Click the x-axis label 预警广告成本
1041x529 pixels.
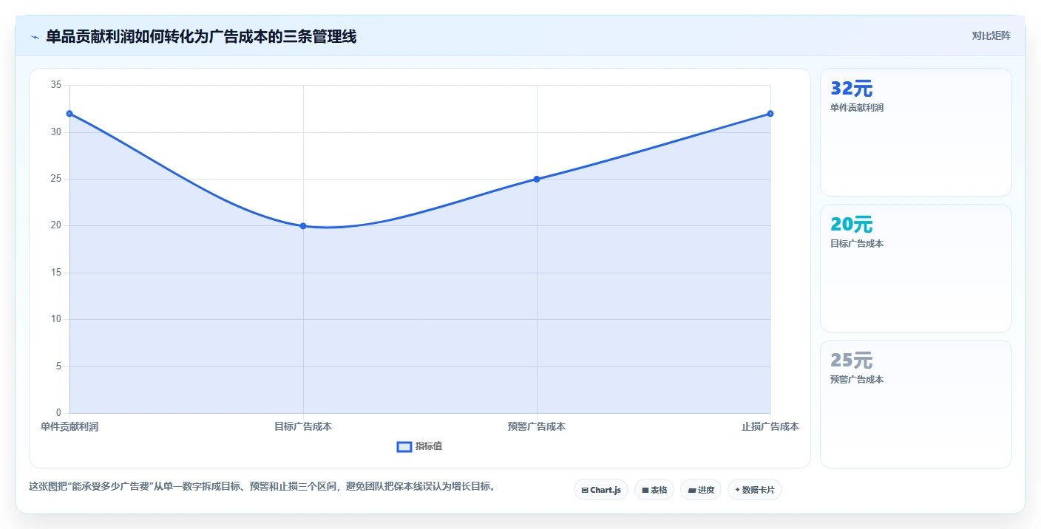pyautogui.click(x=537, y=426)
